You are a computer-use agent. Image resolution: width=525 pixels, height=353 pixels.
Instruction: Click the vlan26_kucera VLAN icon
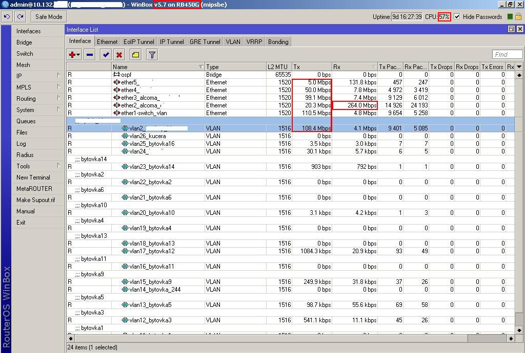coord(125,136)
